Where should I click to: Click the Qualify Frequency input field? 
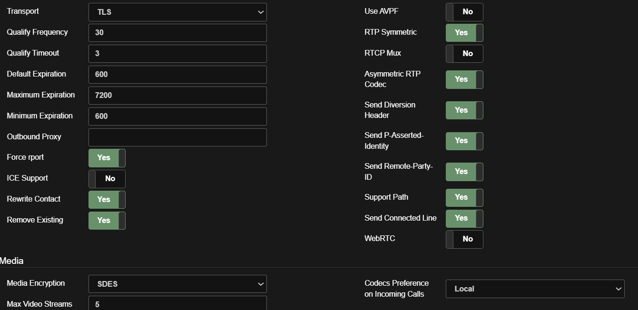pyautogui.click(x=177, y=33)
